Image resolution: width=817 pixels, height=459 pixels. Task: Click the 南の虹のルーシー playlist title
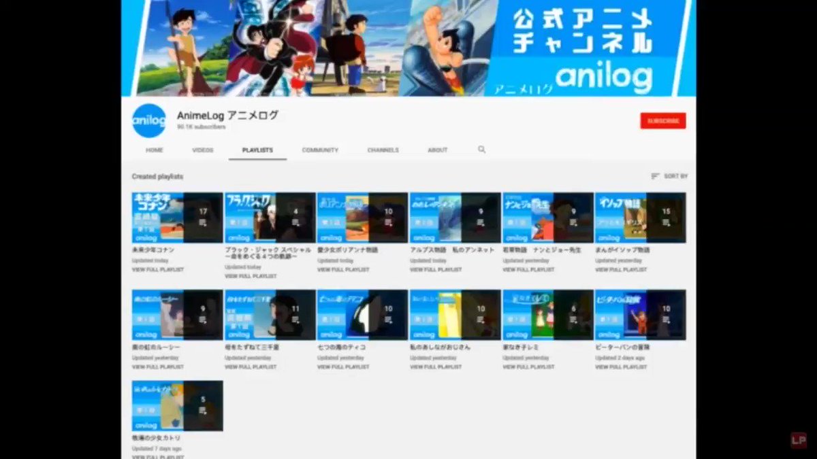click(156, 347)
